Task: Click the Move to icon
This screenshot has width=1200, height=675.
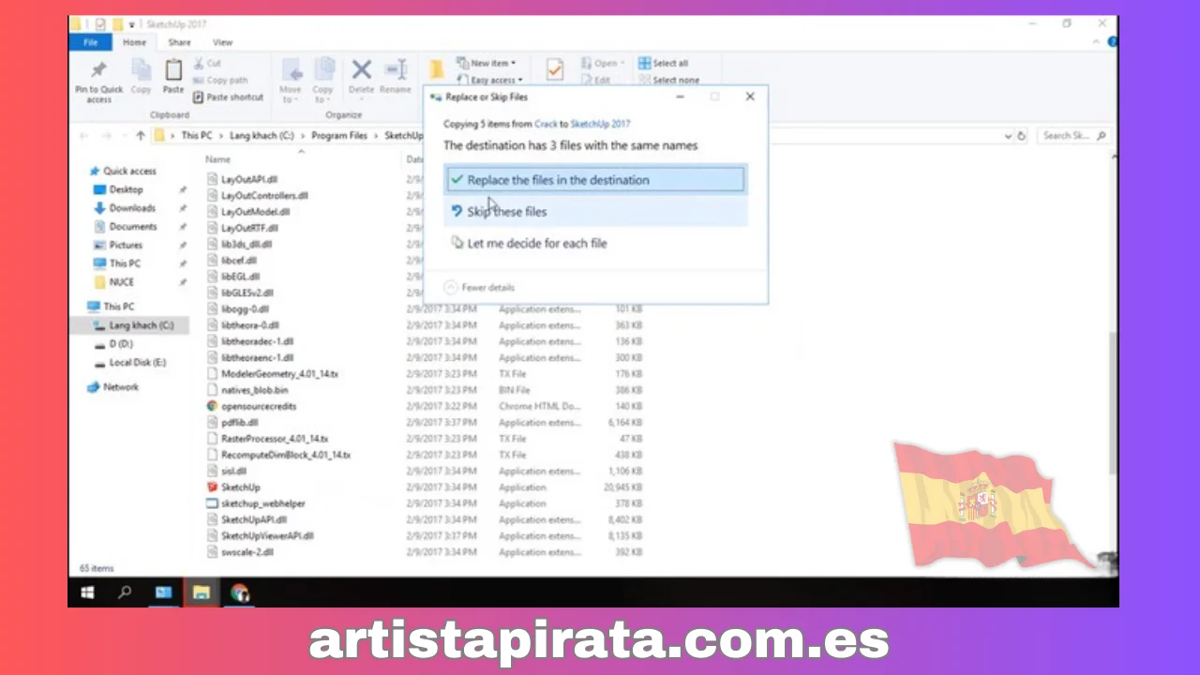Action: point(291,70)
